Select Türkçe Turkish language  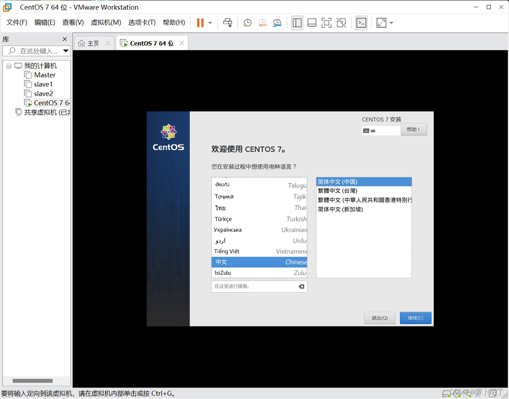coord(259,219)
